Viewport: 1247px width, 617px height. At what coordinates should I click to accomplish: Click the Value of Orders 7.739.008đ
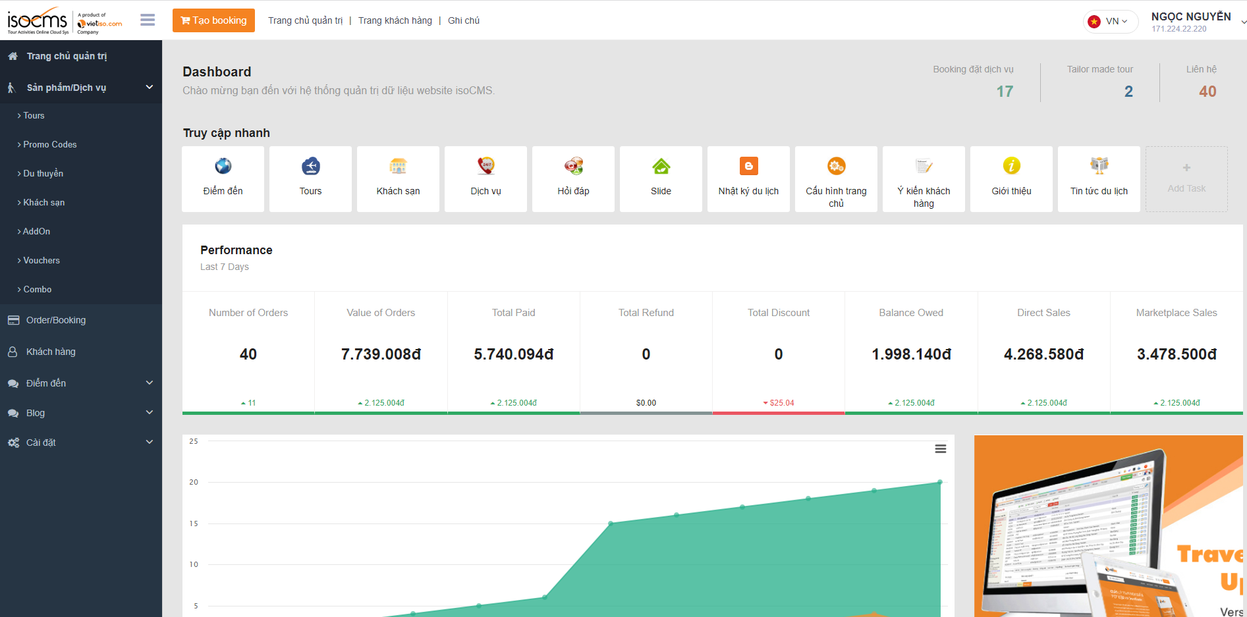[x=381, y=354]
